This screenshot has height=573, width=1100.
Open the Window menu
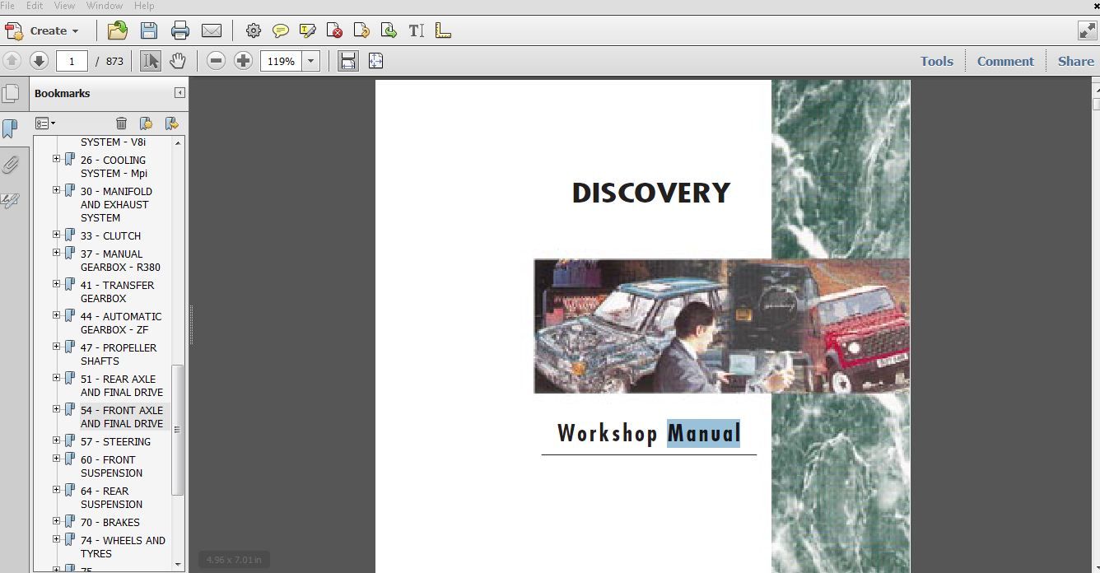(105, 6)
